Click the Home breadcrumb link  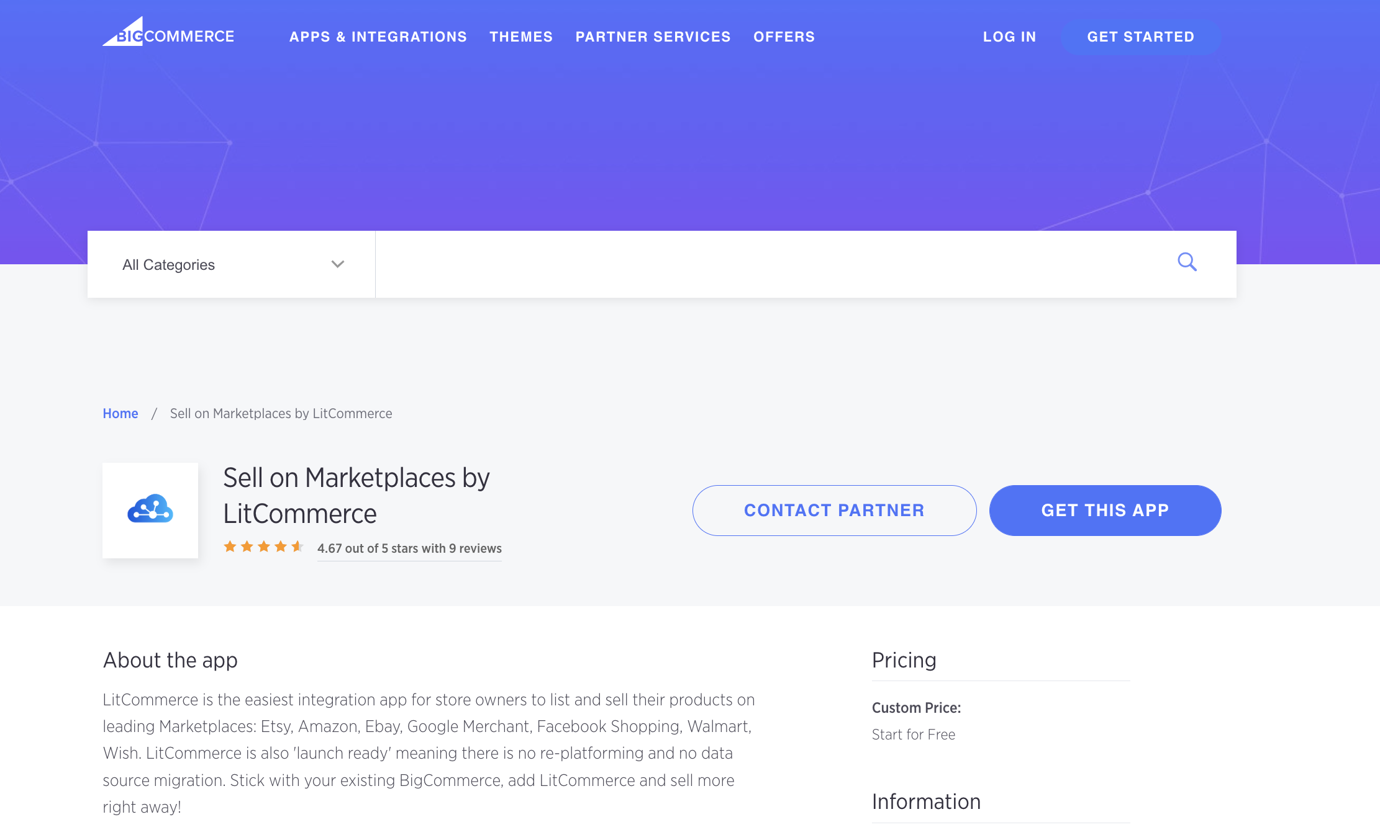(x=120, y=413)
